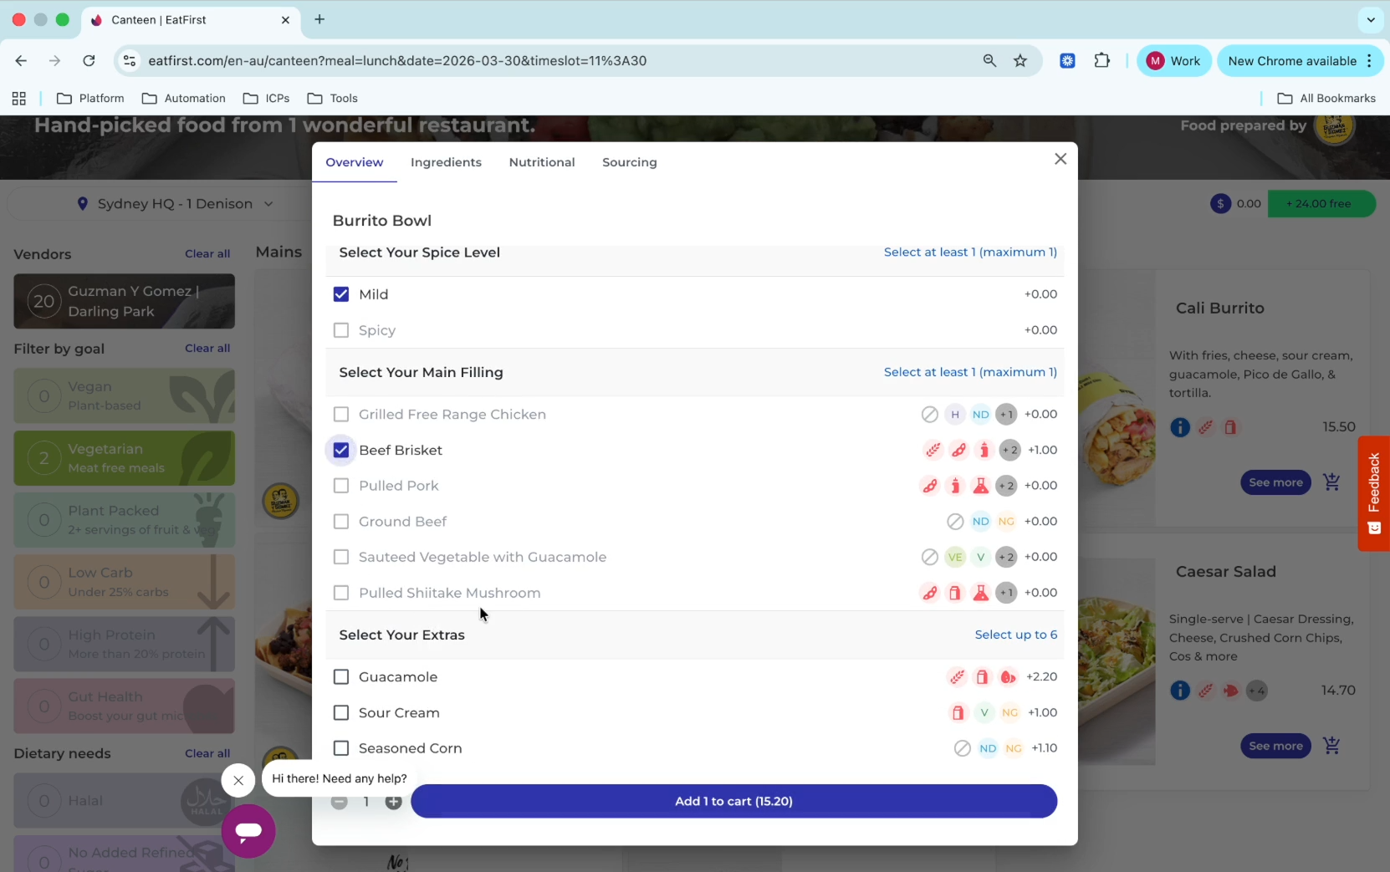This screenshot has height=872, width=1390.
Task: Add Cali Burrito to cart icon
Action: (x=1332, y=482)
